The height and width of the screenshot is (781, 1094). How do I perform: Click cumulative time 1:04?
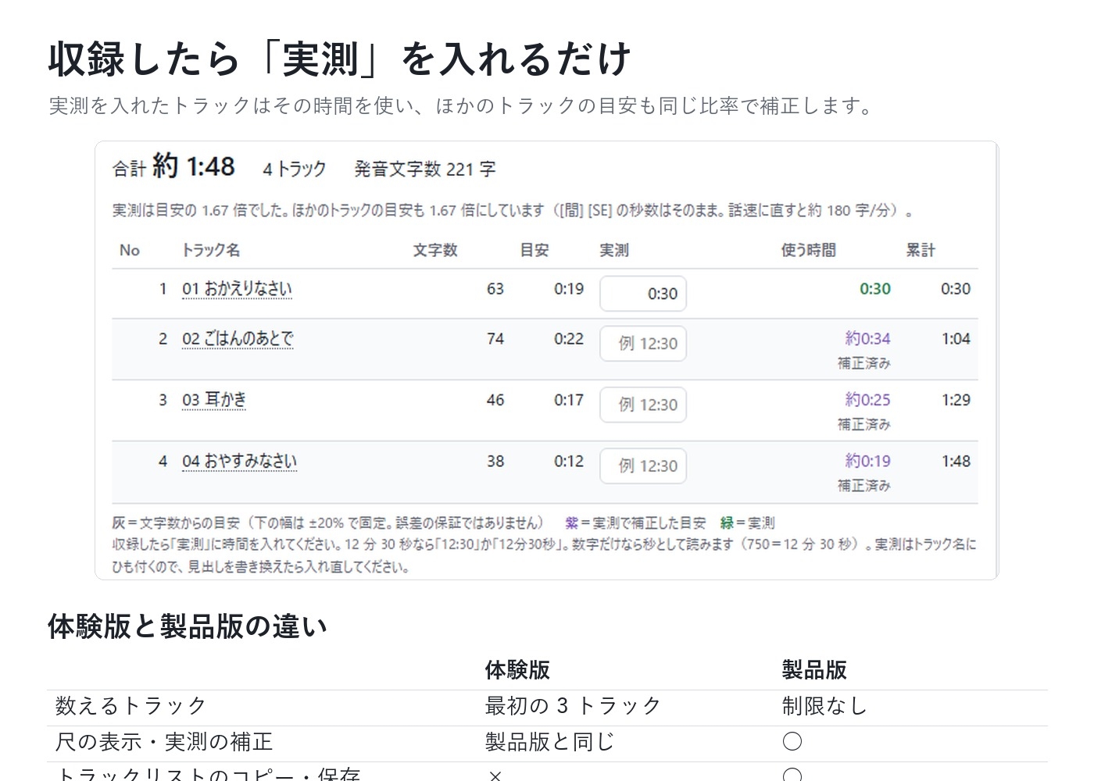(956, 339)
